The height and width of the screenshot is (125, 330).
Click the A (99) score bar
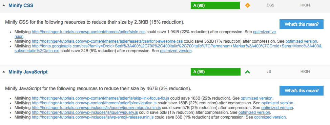[x=215, y=72]
